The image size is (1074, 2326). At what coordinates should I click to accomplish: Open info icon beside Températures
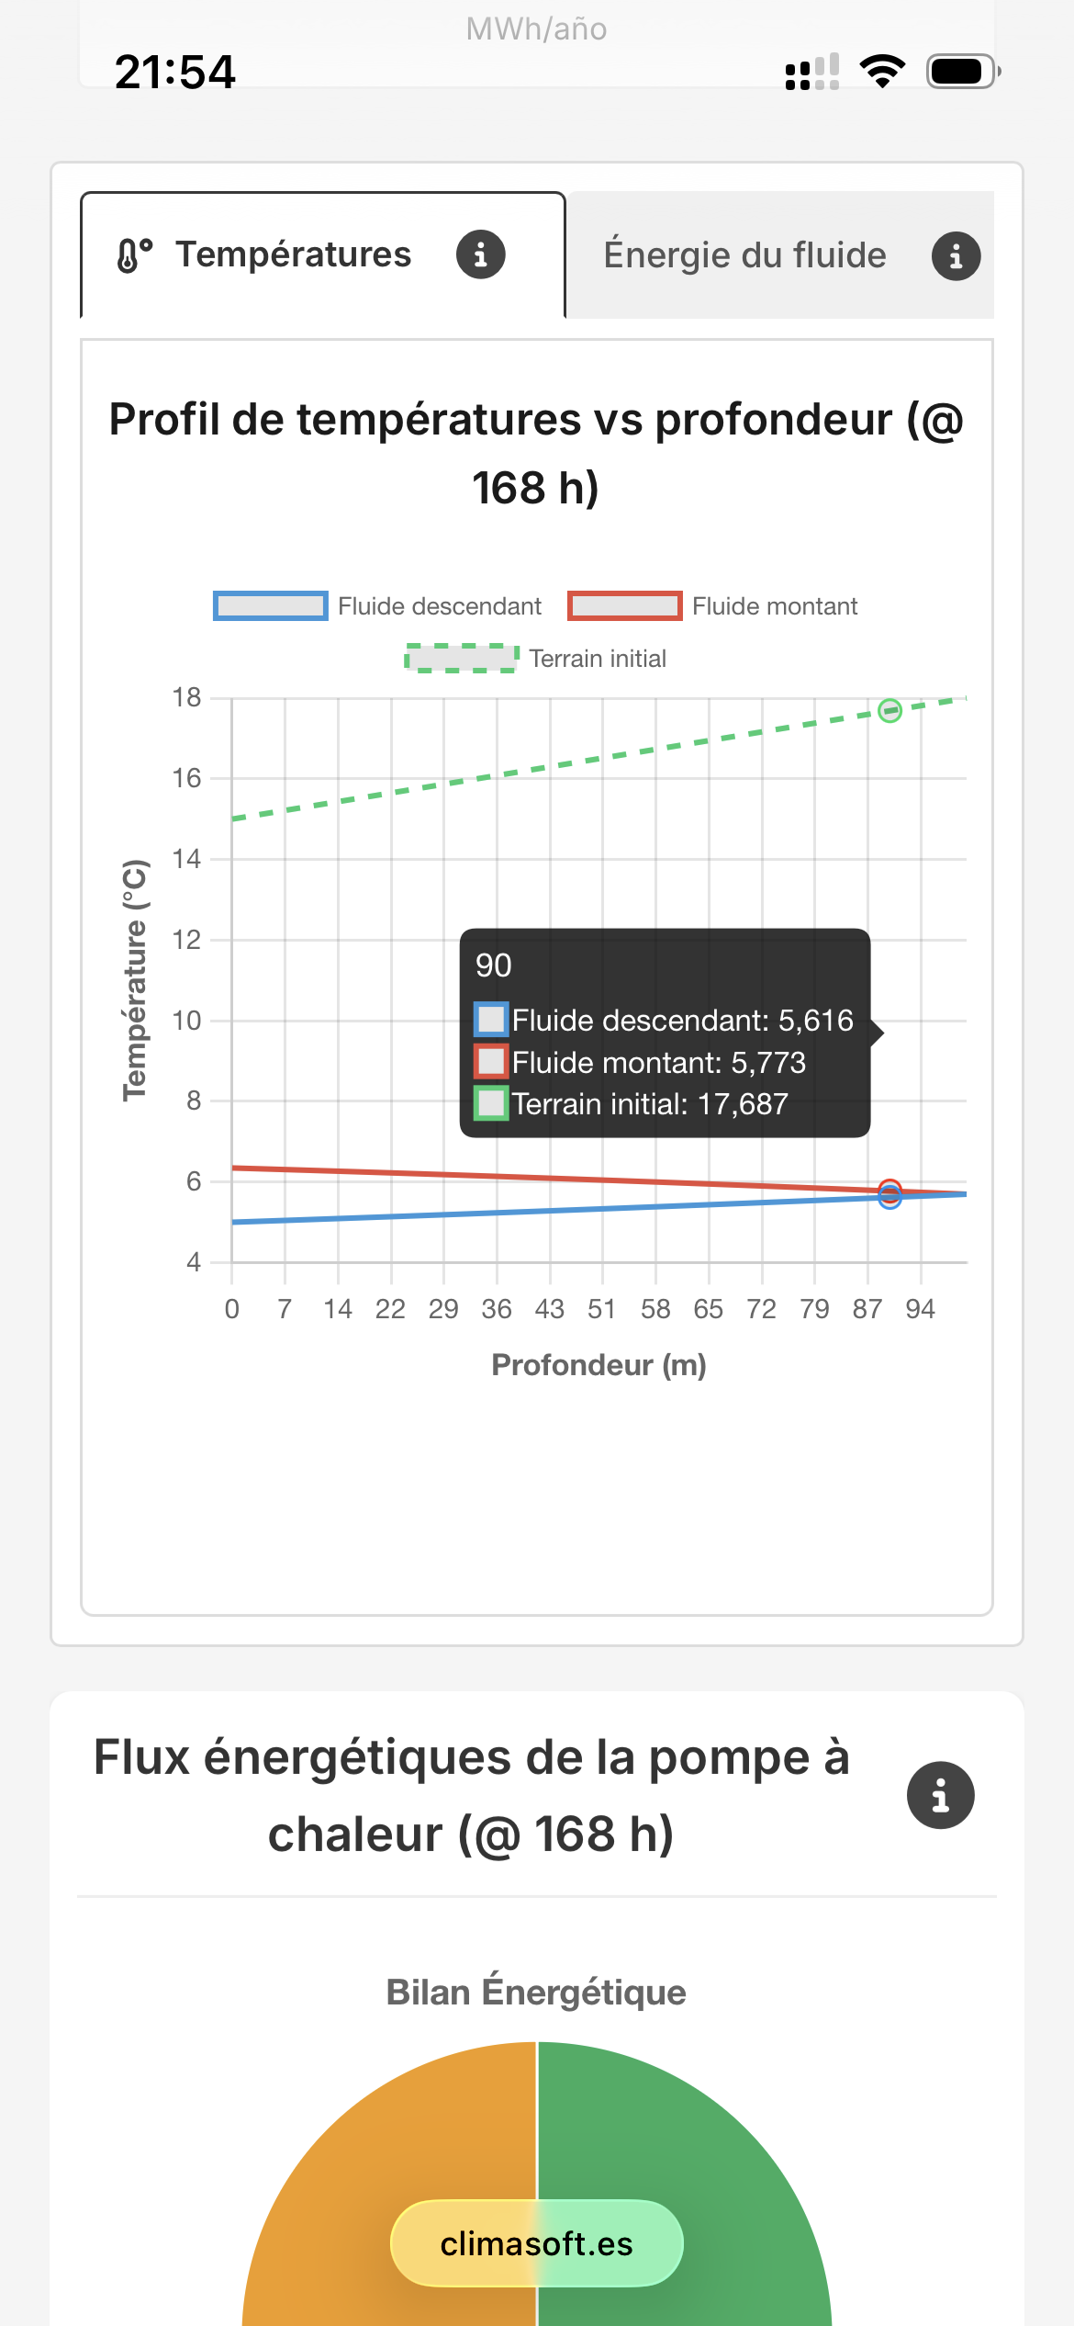pyautogui.click(x=480, y=254)
